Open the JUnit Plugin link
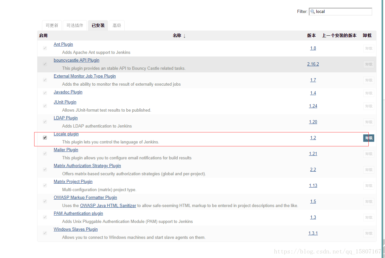385x258 pixels. pos(65,102)
